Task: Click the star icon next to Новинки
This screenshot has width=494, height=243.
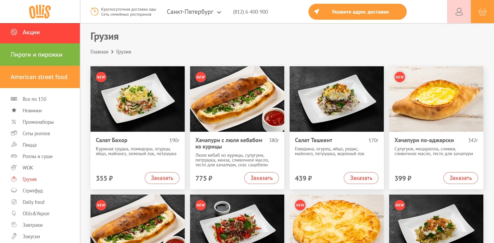Action: click(14, 110)
